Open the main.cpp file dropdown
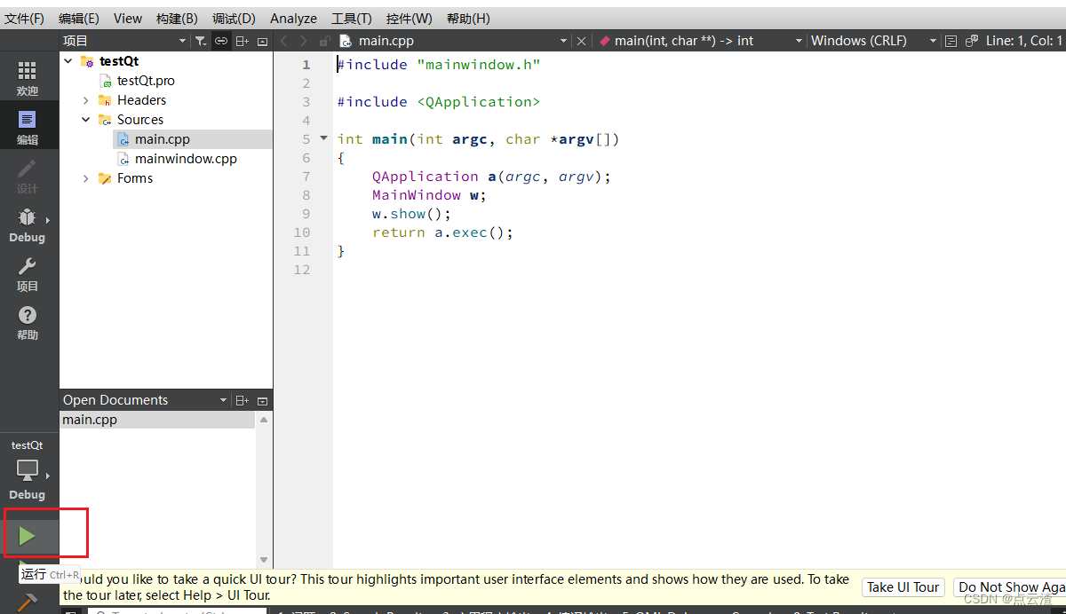This screenshot has width=1066, height=614. (x=455, y=41)
